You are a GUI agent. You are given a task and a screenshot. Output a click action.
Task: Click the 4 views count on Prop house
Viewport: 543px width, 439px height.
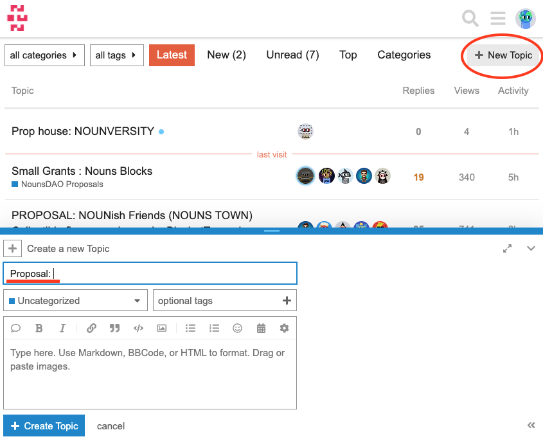click(467, 132)
